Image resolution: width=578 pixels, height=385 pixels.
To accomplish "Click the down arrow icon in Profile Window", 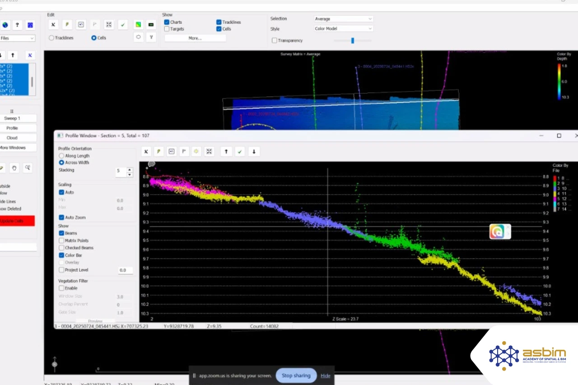I will (254, 152).
